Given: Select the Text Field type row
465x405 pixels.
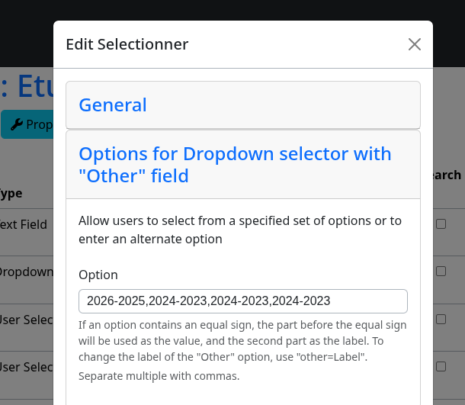Looking at the screenshot, I should coord(24,224).
